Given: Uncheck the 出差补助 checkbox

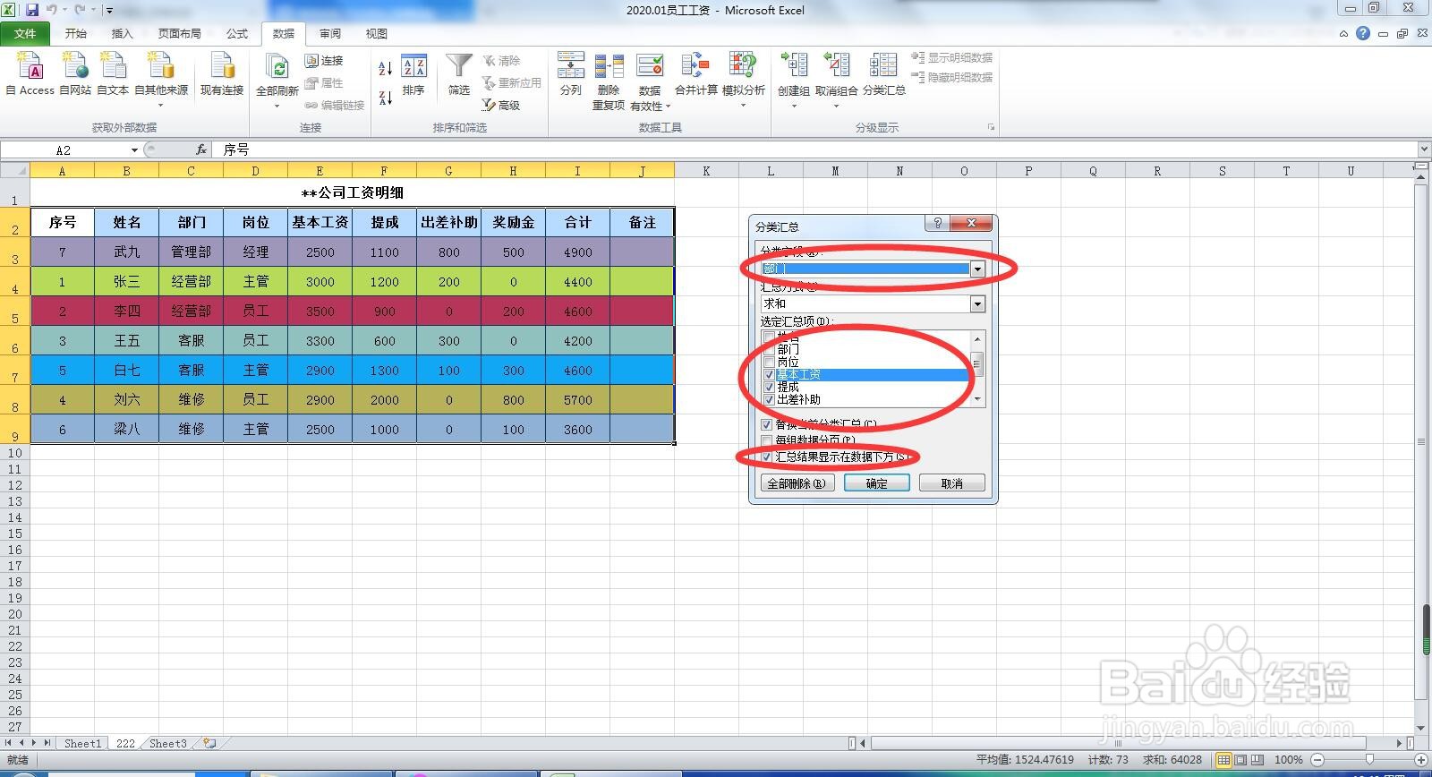Looking at the screenshot, I should pyautogui.click(x=769, y=399).
